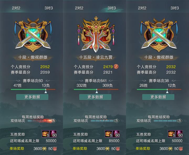Click the right panel's tenth-rank crossed swords badge
This screenshot has width=189, height=155.
pos(159,35)
